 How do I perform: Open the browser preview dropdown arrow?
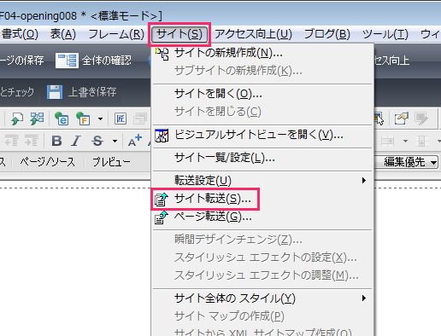(100, 119)
